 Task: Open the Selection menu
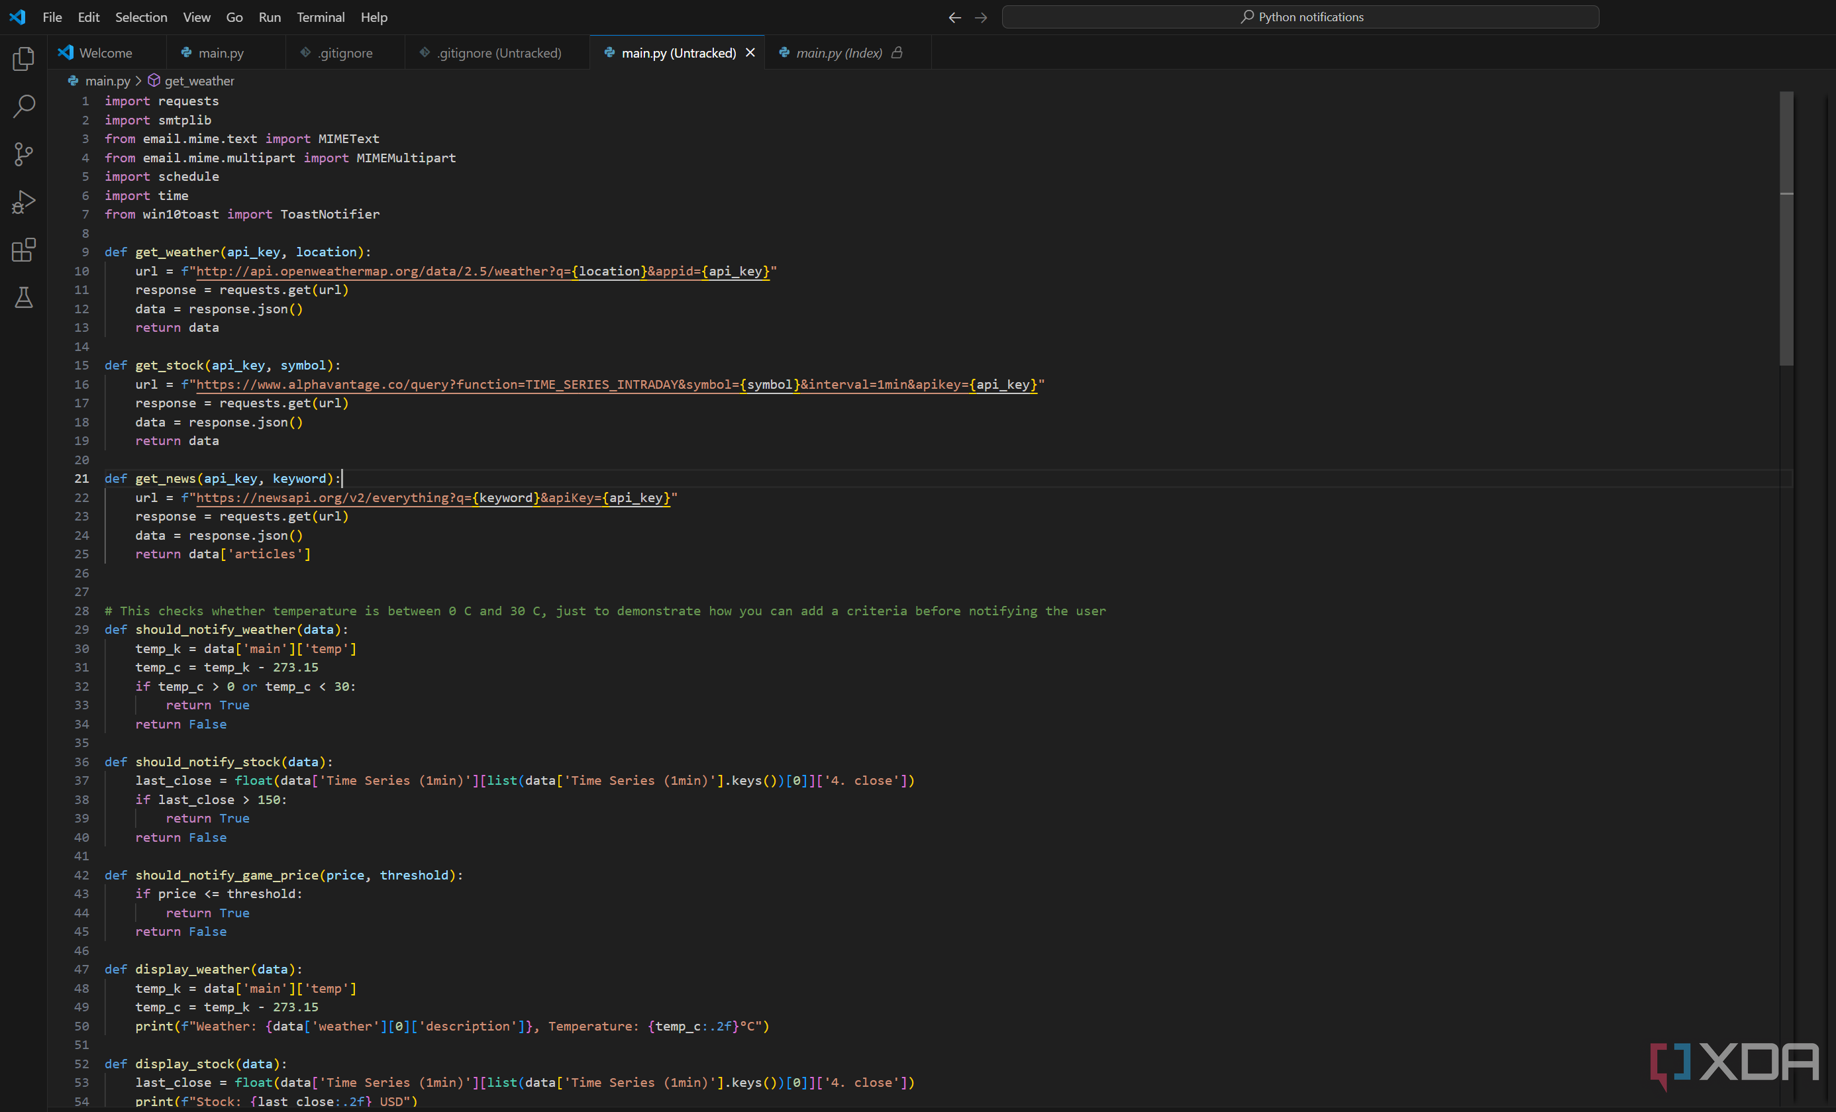tap(141, 17)
